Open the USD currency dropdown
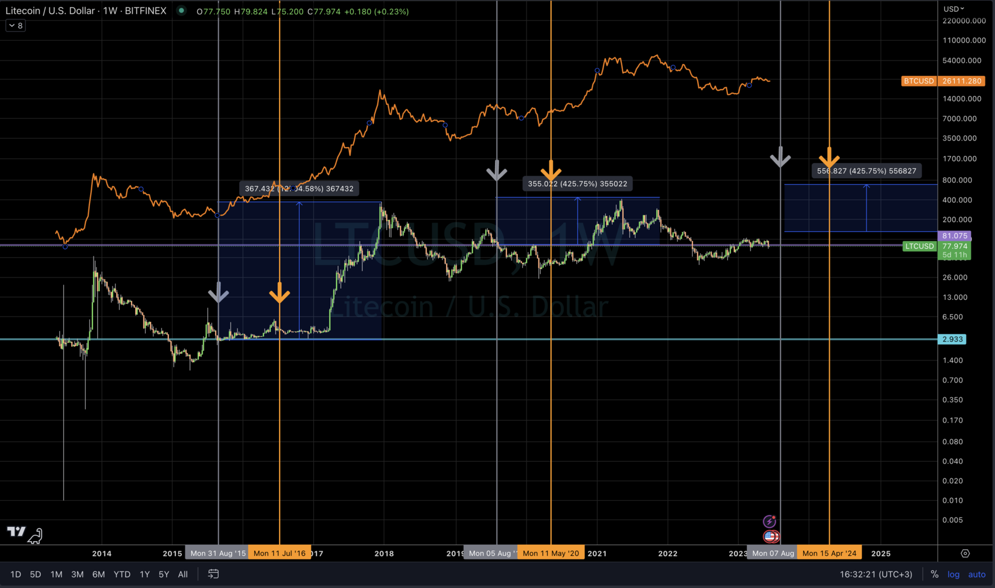This screenshot has height=588, width=995. click(x=954, y=9)
